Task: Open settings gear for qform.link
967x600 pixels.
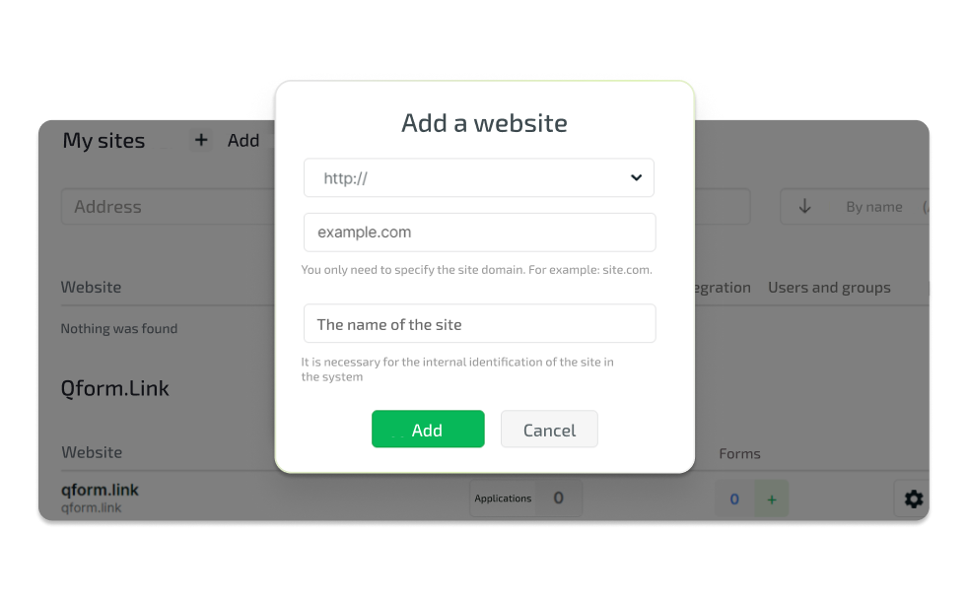Action: click(913, 499)
